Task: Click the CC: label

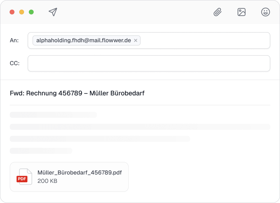Action: (15, 63)
